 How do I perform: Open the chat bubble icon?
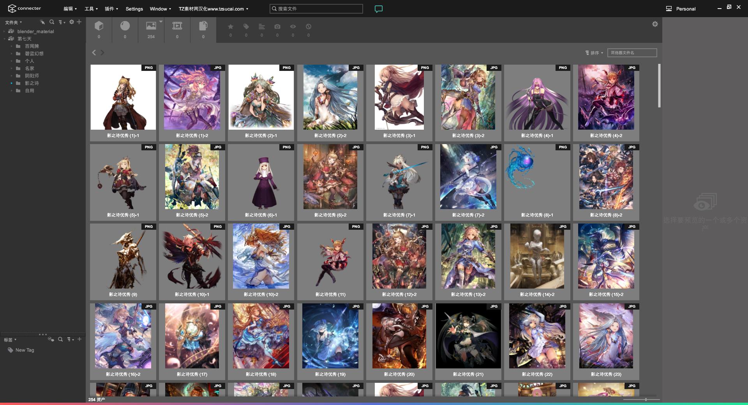379,9
